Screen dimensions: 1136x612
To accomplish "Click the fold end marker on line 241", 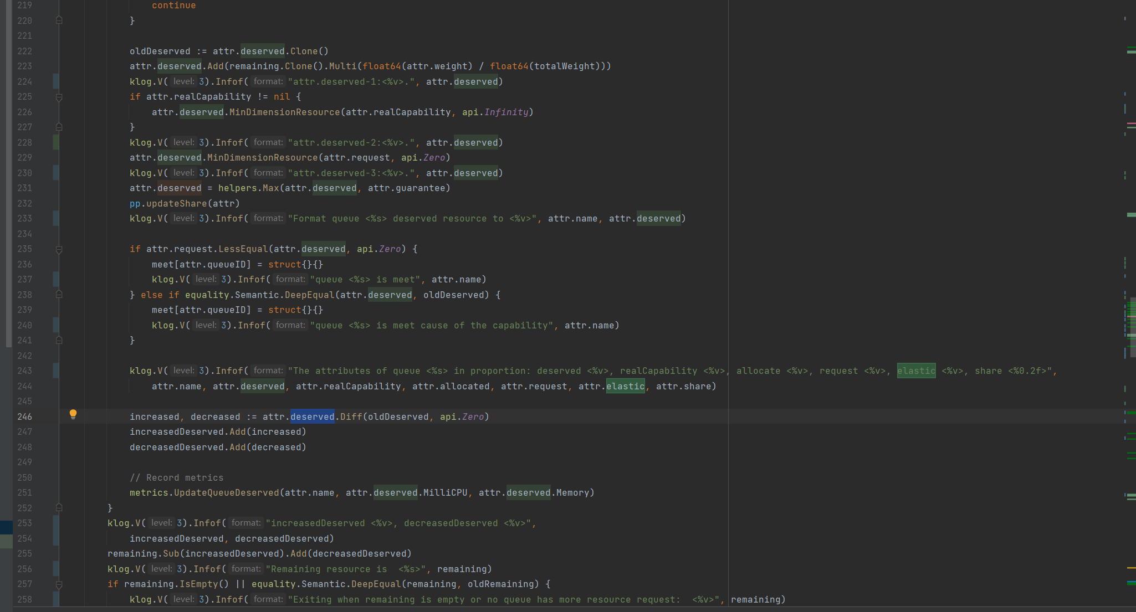I will tap(59, 340).
